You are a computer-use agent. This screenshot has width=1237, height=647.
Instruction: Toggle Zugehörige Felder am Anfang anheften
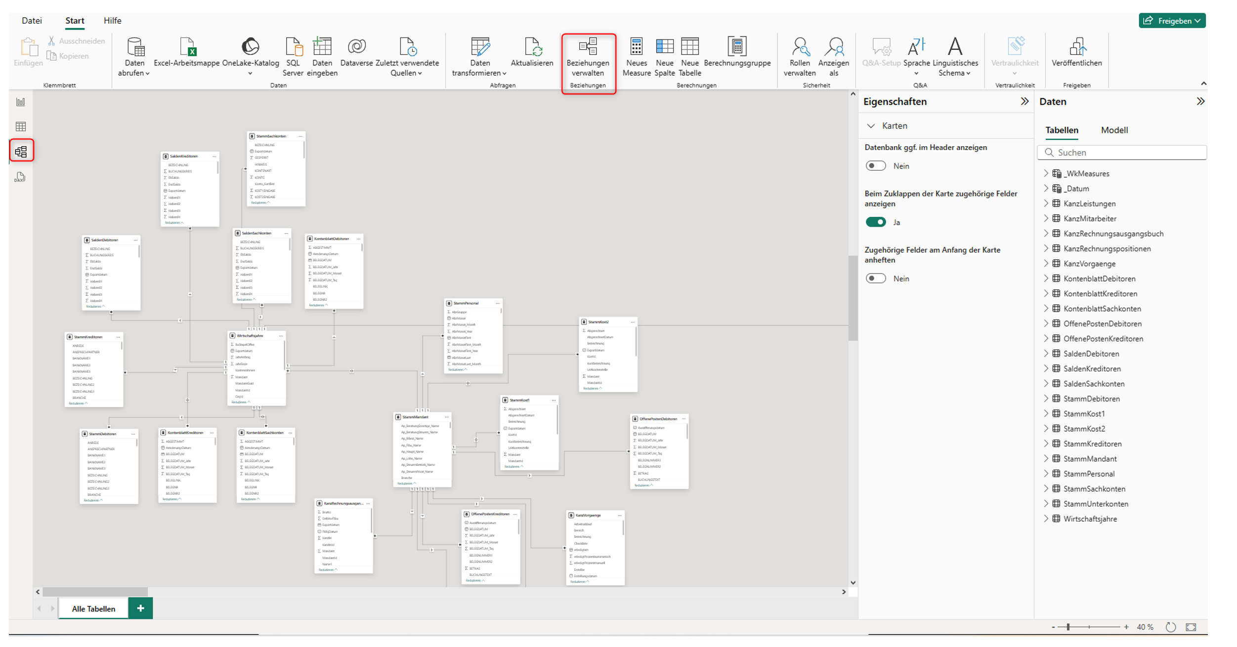point(876,279)
